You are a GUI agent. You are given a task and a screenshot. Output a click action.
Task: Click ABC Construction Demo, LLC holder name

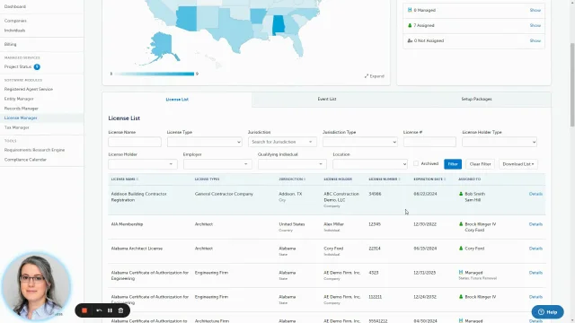341,197
